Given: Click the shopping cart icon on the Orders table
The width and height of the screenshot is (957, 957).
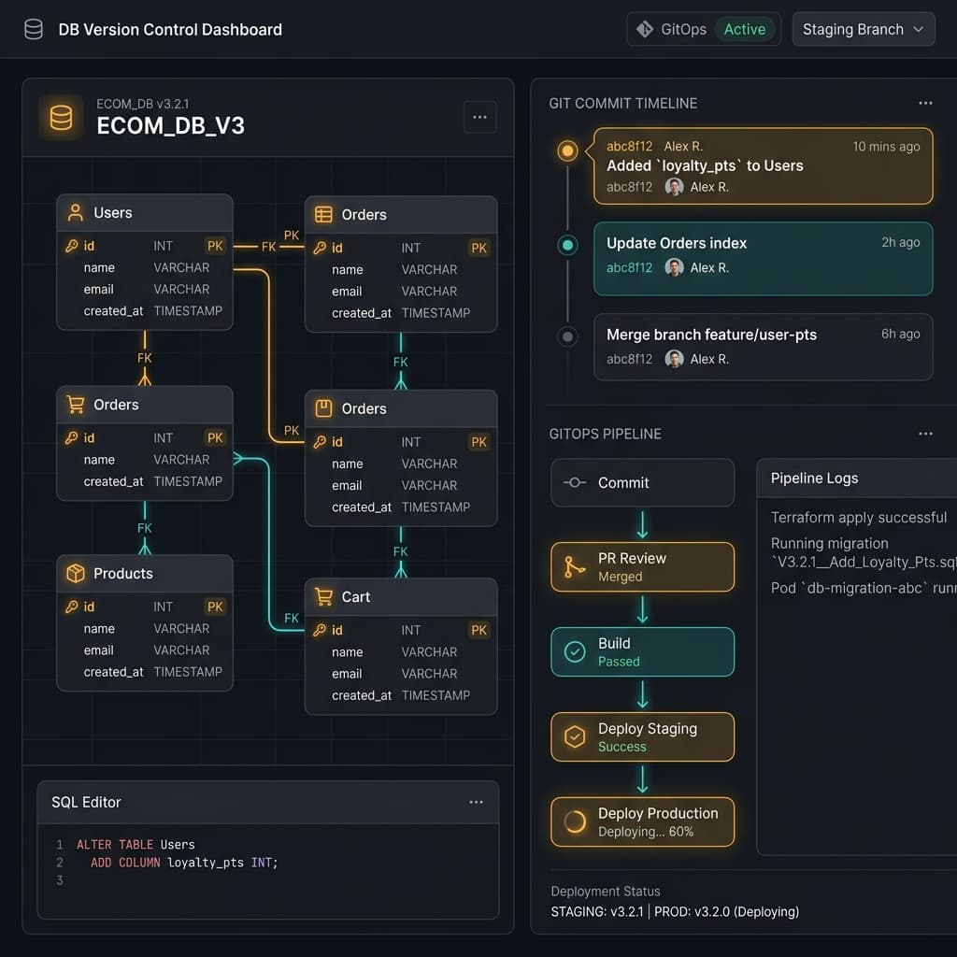Looking at the screenshot, I should pos(76,405).
